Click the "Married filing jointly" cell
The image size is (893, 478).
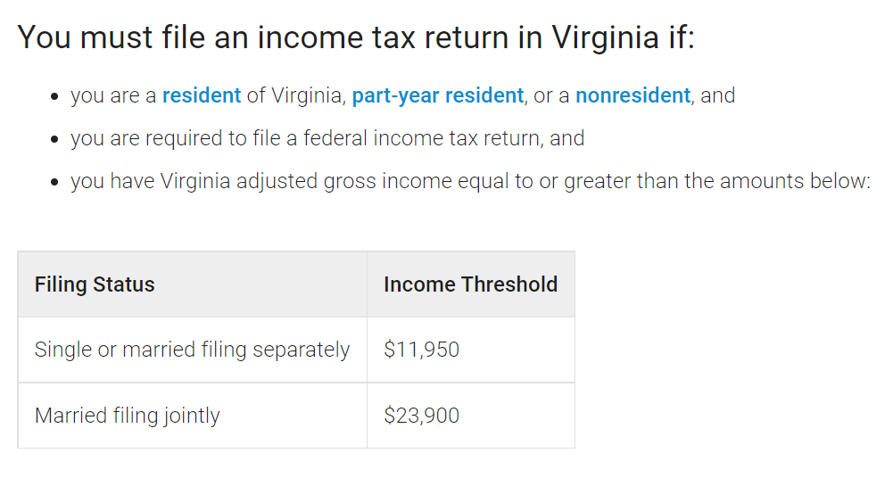point(127,416)
